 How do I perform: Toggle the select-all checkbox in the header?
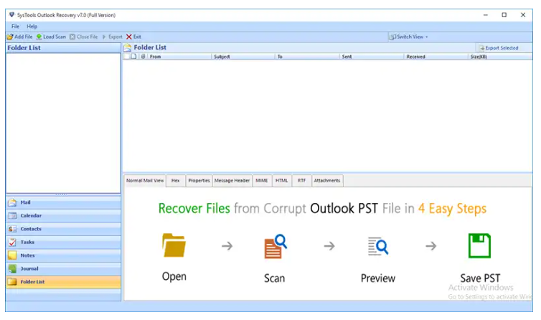[126, 56]
